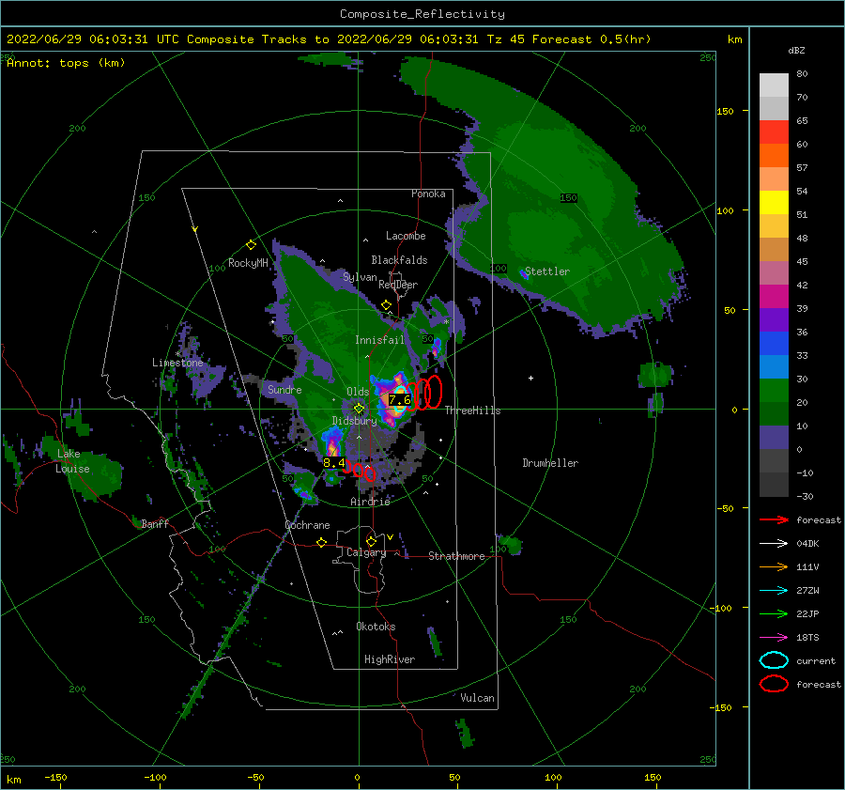Screen dimensions: 845x790
Task: Click the Banff town label
Action: (x=155, y=523)
